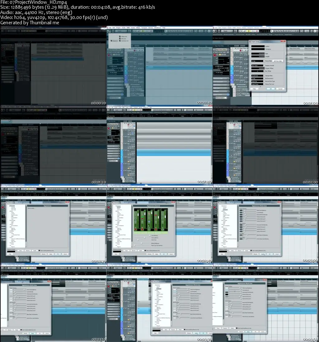
Task: Click Apply in Preferences, 00:03:00 frame
Action: coord(263,254)
